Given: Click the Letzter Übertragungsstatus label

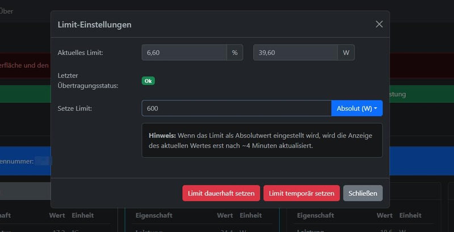Looking at the screenshot, I should (88, 80).
